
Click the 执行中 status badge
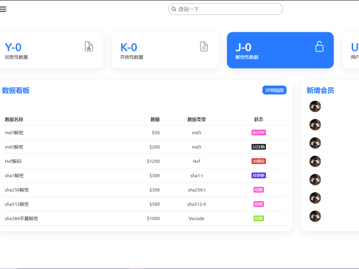[x=258, y=132]
